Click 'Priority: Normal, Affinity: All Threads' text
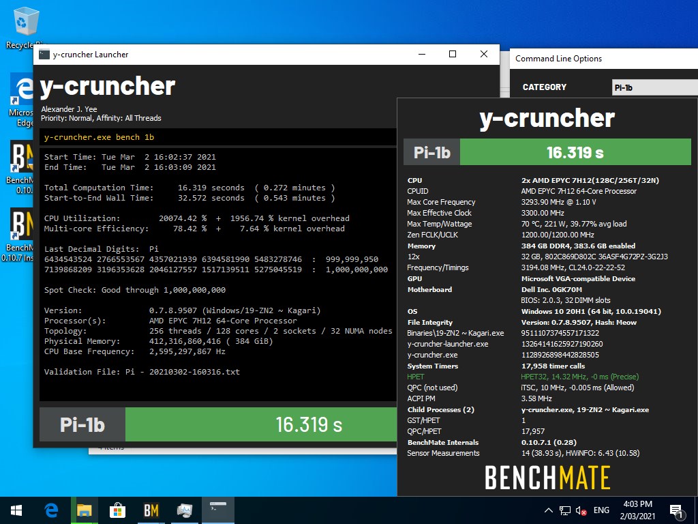The image size is (698, 524). (x=101, y=118)
